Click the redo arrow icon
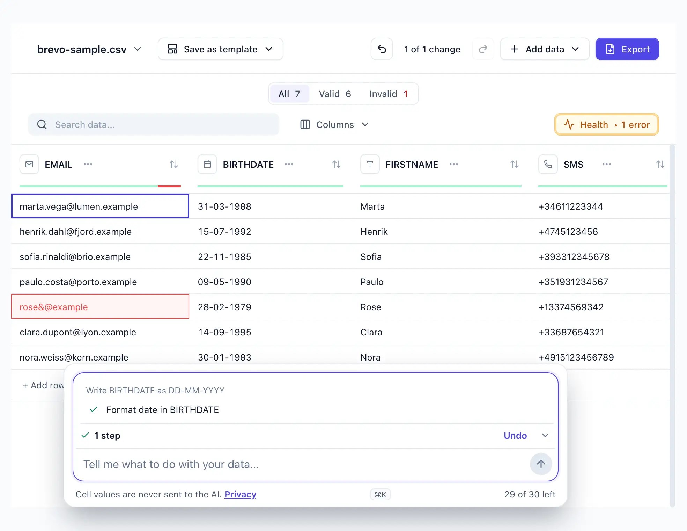Image resolution: width=687 pixels, height=531 pixels. [x=483, y=49]
